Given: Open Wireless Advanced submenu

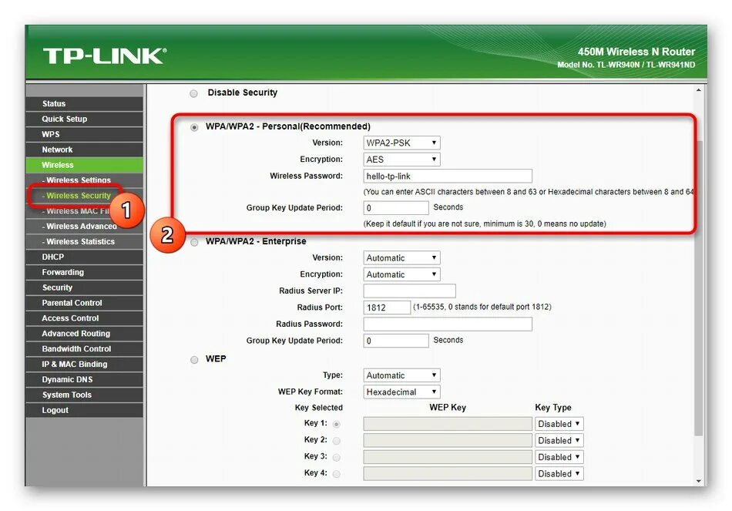Looking at the screenshot, I should coord(85,226).
